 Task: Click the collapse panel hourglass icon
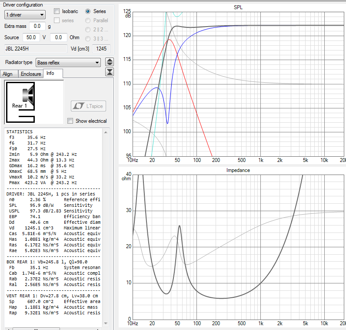pyautogui.click(x=110, y=72)
